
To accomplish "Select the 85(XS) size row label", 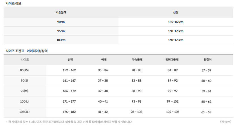I will click(24, 70).
